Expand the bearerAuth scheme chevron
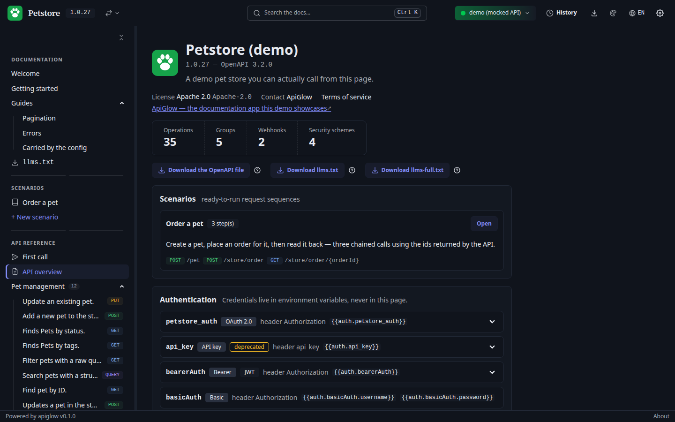 tap(492, 372)
